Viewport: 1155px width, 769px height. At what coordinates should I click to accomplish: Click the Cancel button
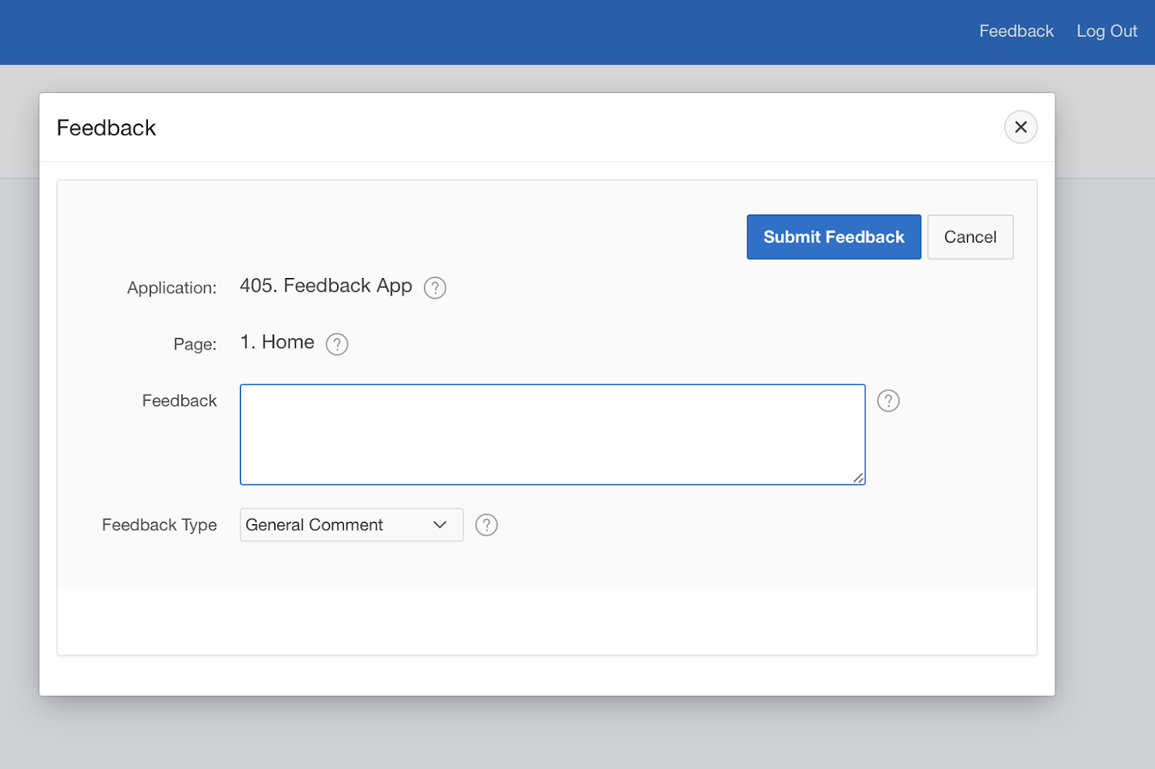(969, 237)
